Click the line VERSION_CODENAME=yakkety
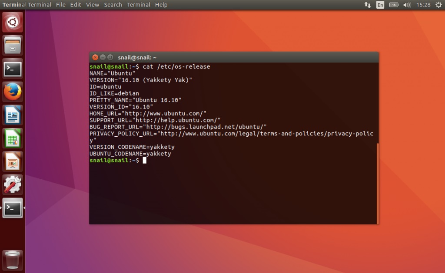Viewport: 445px width, 273px height. point(132,147)
